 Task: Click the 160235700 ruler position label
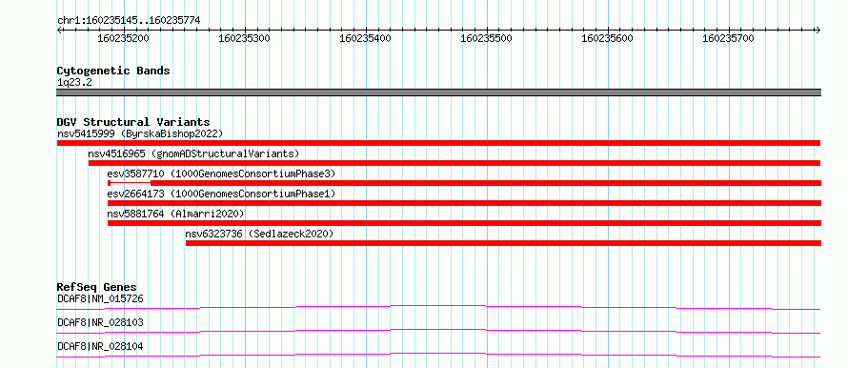[729, 39]
